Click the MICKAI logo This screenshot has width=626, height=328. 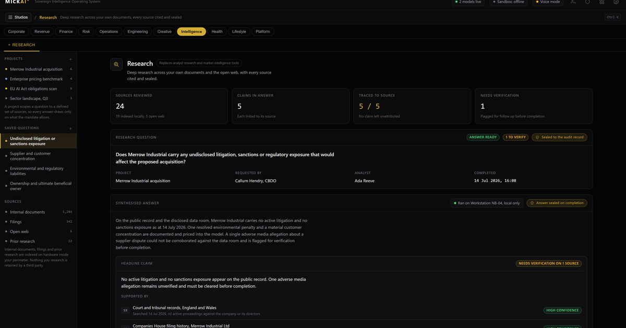[x=16, y=2]
